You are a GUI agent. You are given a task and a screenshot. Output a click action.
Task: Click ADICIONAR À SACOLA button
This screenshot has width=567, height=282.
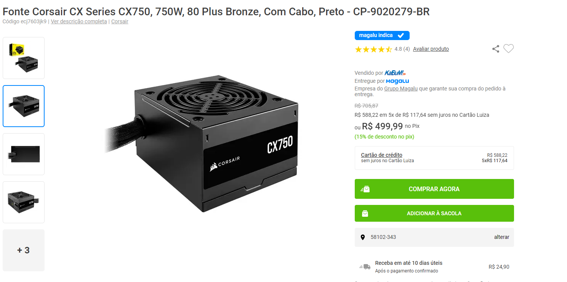click(x=434, y=213)
